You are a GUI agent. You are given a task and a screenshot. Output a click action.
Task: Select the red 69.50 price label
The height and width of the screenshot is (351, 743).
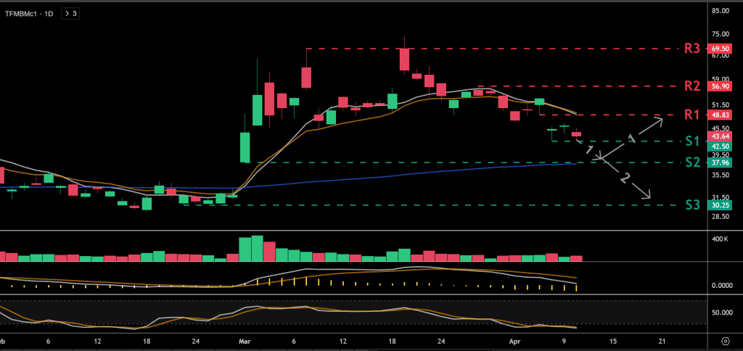(719, 49)
